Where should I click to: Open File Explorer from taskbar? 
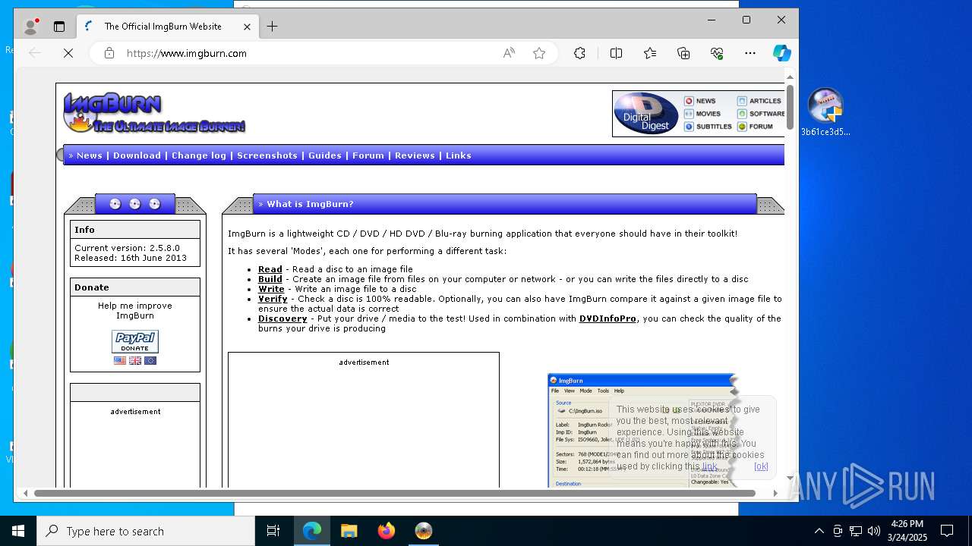[x=349, y=531]
